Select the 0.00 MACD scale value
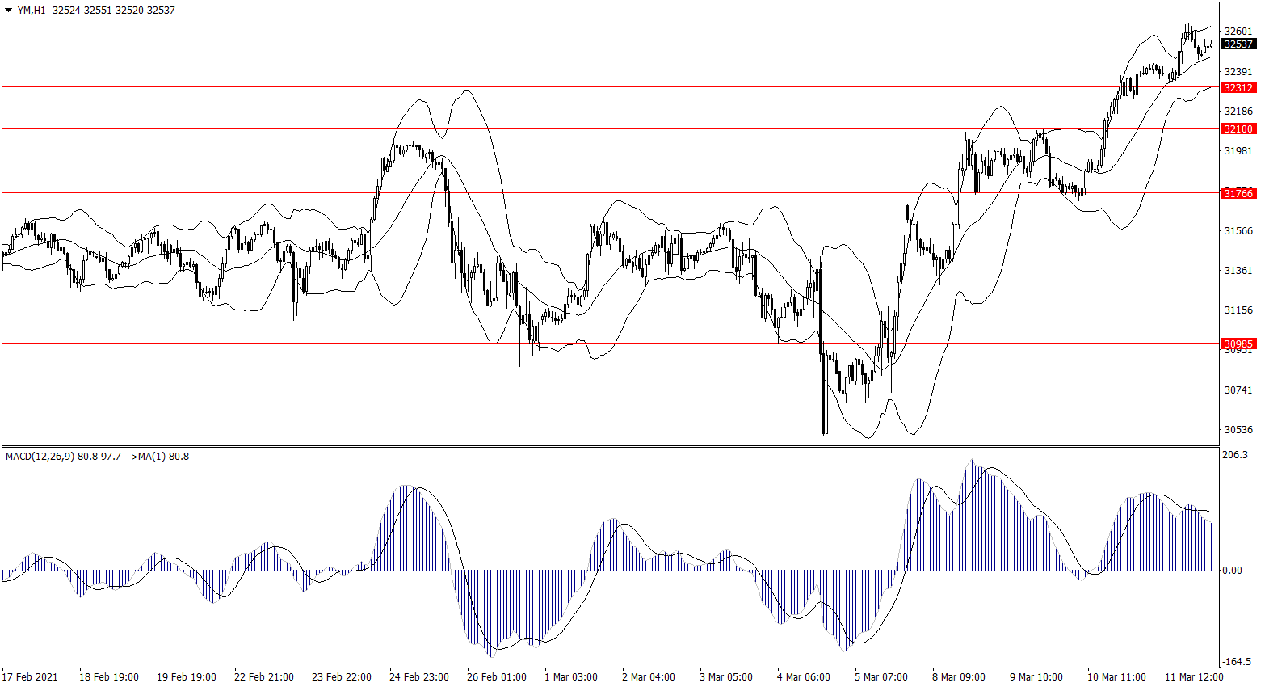Viewport: 1265px width, 687px height. click(x=1233, y=571)
